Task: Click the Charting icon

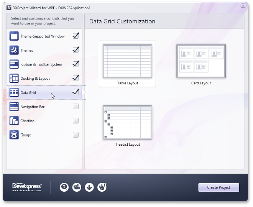Action: point(14,121)
